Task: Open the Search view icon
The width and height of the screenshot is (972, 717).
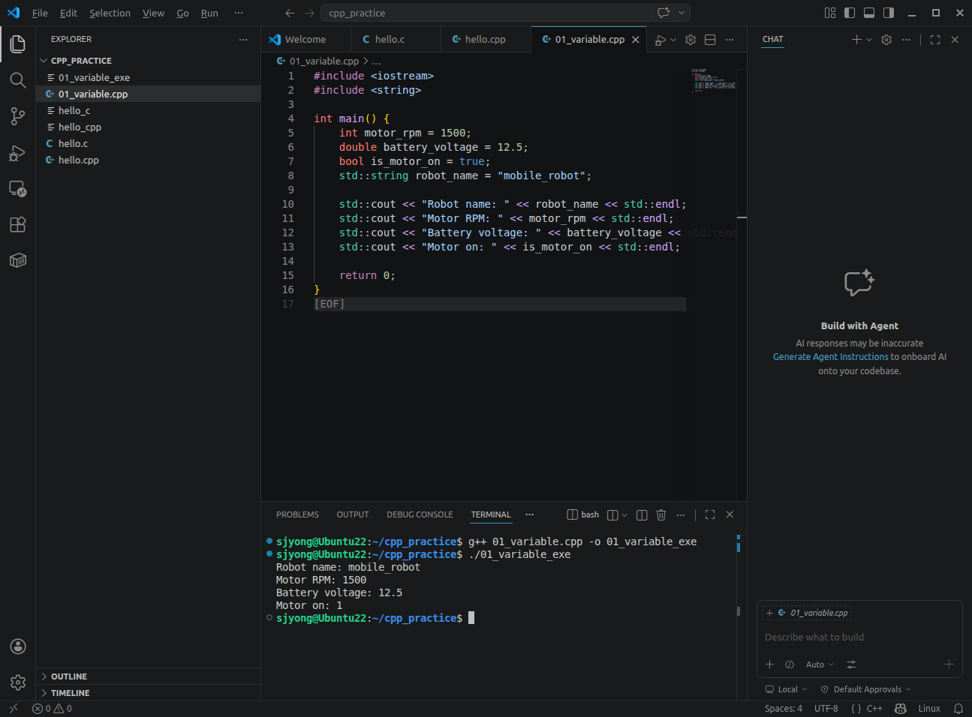Action: (18, 80)
